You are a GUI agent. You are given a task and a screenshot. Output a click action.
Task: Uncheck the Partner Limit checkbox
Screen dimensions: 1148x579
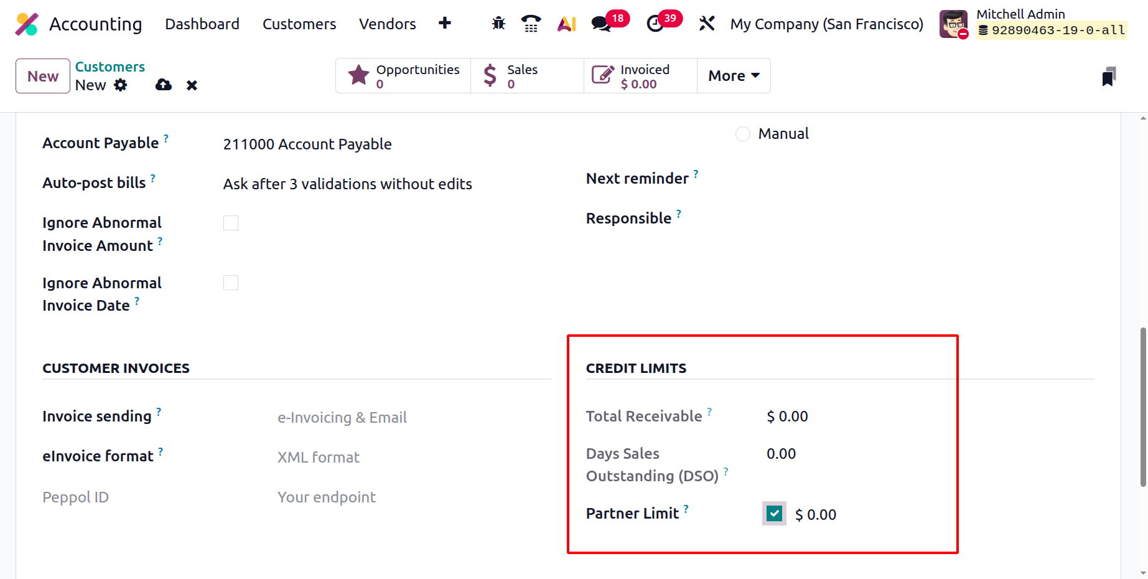[x=774, y=514]
